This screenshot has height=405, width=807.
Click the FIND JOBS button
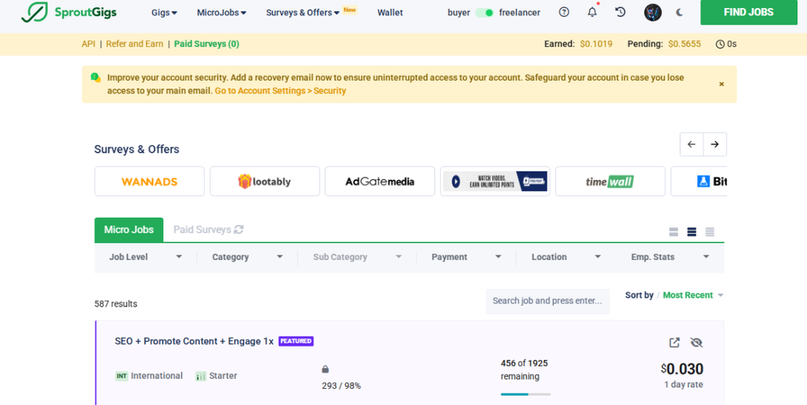(748, 12)
